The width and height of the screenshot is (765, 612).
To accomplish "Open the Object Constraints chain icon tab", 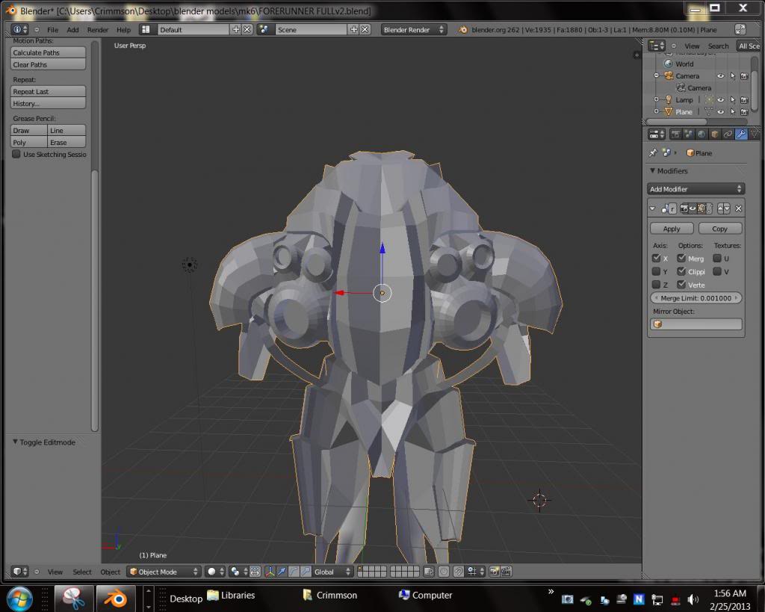I will 728,135.
